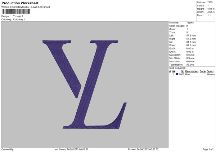Screen dimensions: 216x152
Task: Click the blue color swatch in stop sequence
Action: [177, 74]
